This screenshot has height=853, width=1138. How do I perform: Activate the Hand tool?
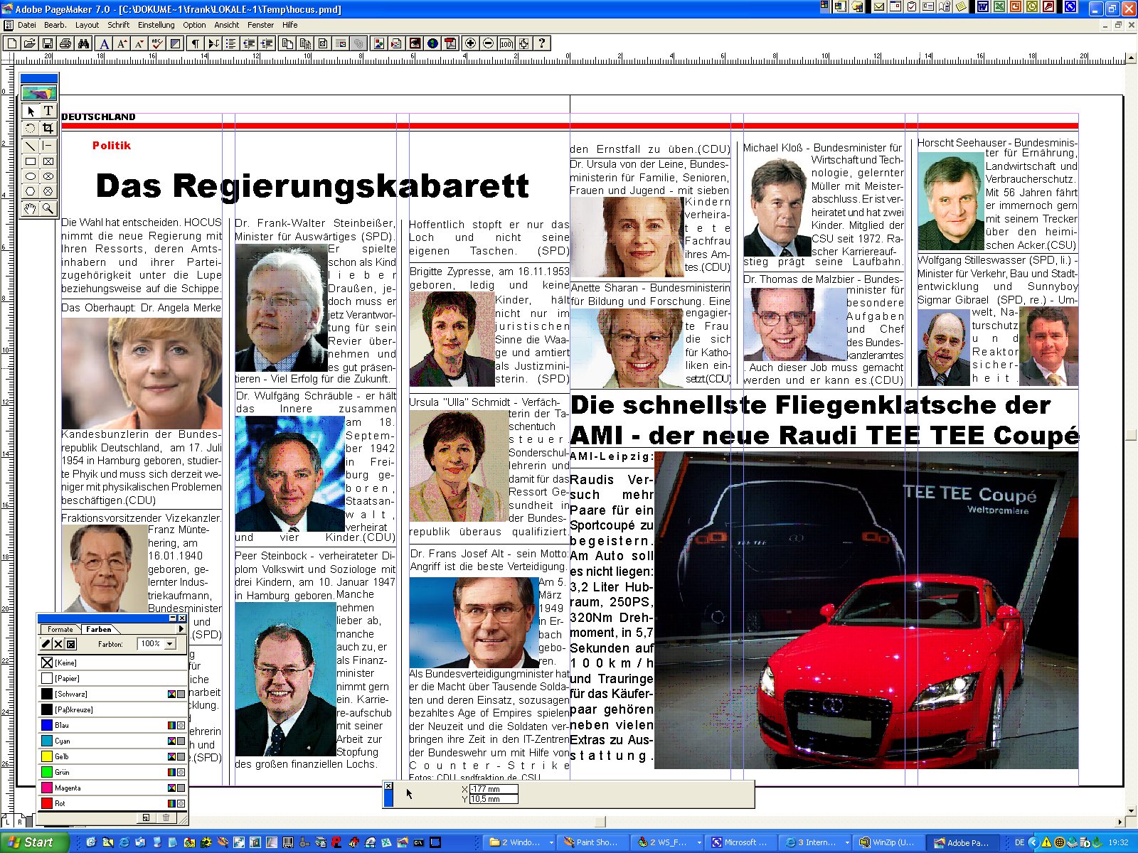pos(31,208)
